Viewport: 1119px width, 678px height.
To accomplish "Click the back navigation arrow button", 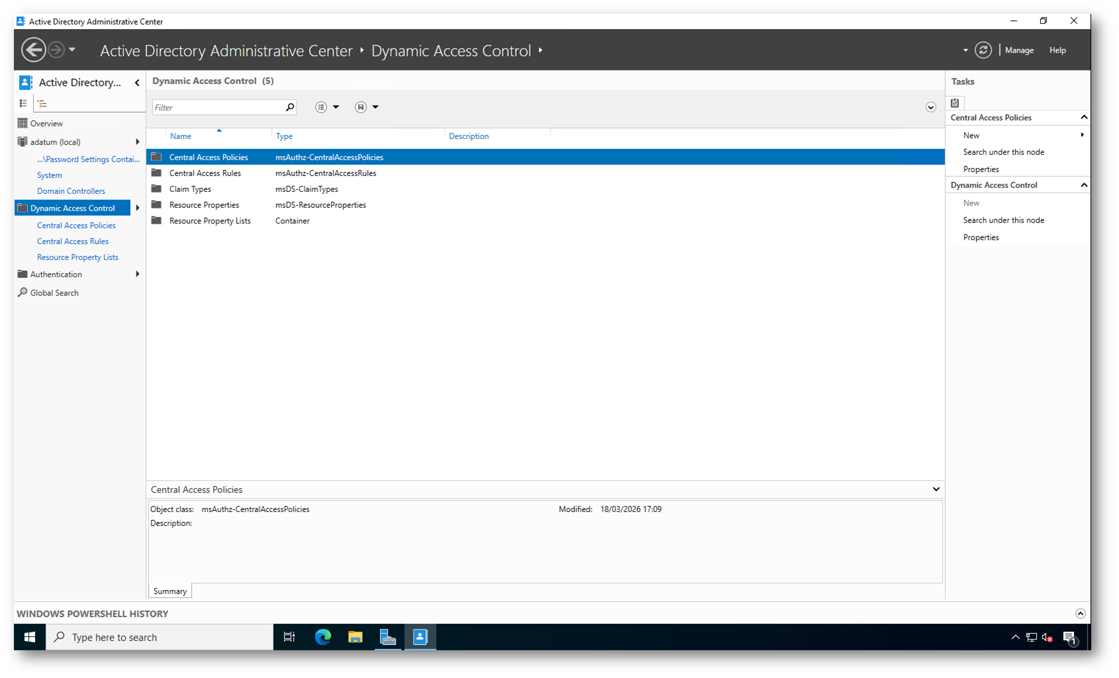I will (34, 50).
